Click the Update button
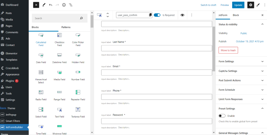Image resolution: width=267 pixels, height=135 pixels. point(238,5)
